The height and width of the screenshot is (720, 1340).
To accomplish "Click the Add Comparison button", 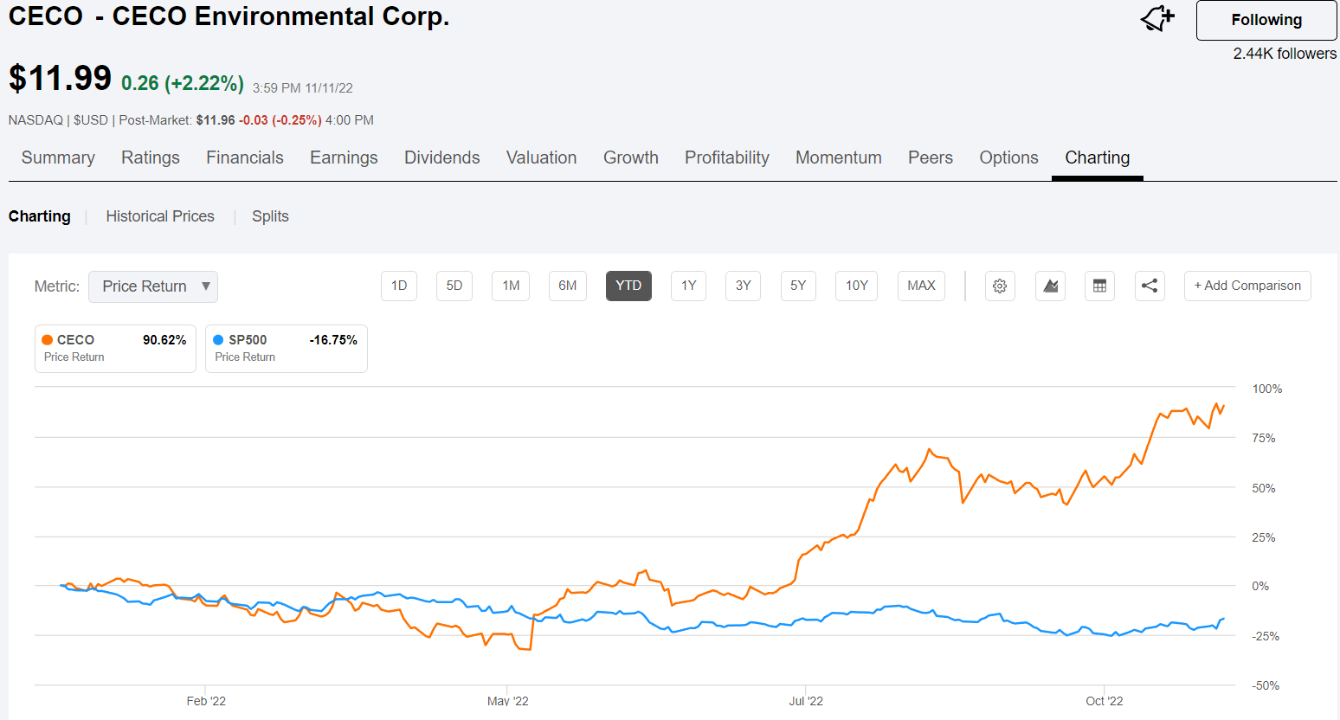I will click(1247, 286).
